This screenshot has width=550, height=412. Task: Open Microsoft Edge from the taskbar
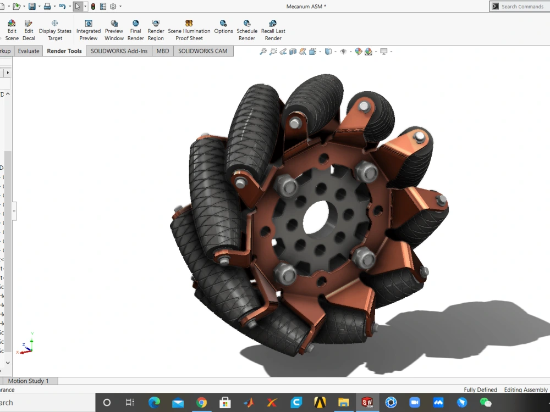tap(154, 403)
